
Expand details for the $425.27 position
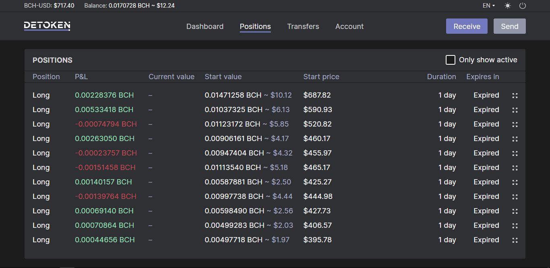coord(515,182)
